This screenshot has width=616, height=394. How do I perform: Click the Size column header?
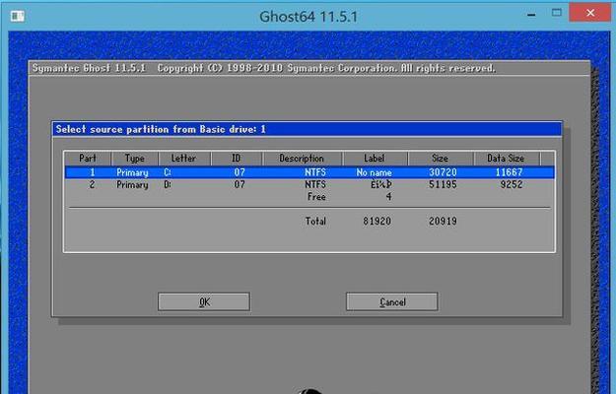[441, 159]
